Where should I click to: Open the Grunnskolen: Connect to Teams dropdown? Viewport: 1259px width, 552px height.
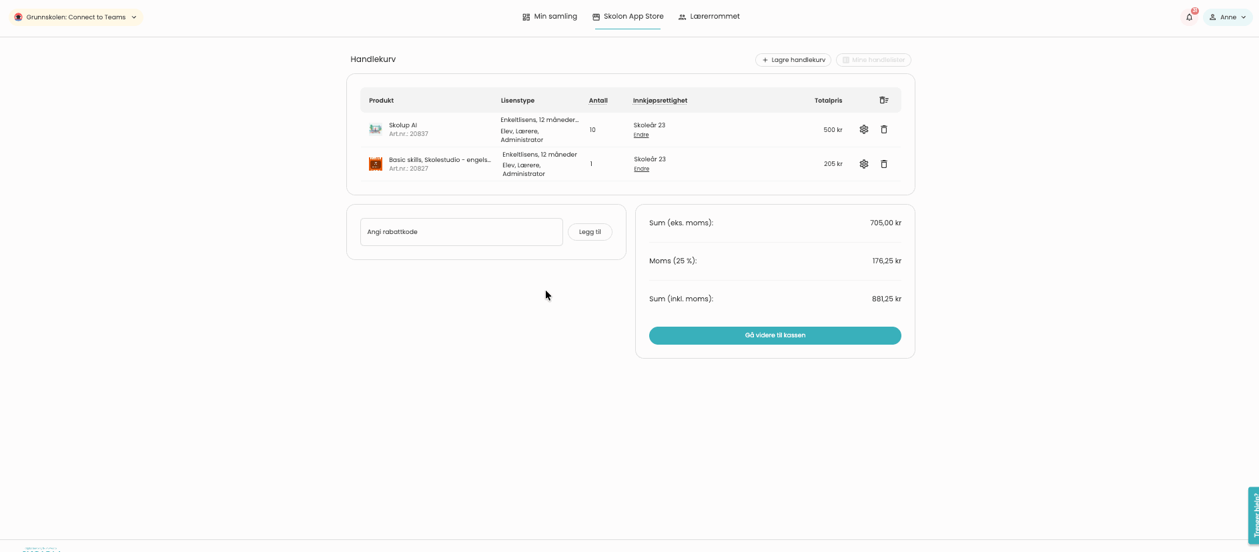(76, 17)
